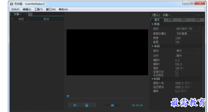Switch to the 基本 tab

157,20
